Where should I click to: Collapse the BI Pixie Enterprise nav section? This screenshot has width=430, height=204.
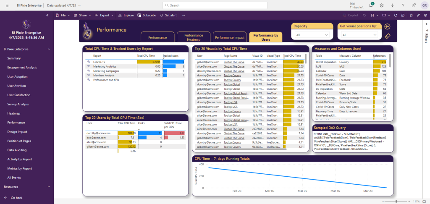48,49
